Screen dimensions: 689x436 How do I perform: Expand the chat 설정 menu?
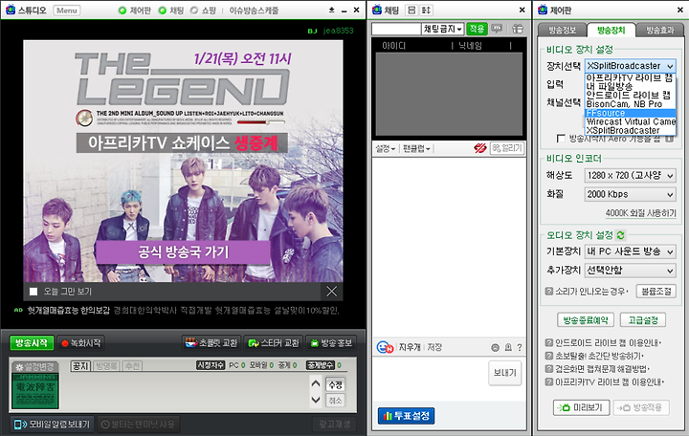point(385,148)
